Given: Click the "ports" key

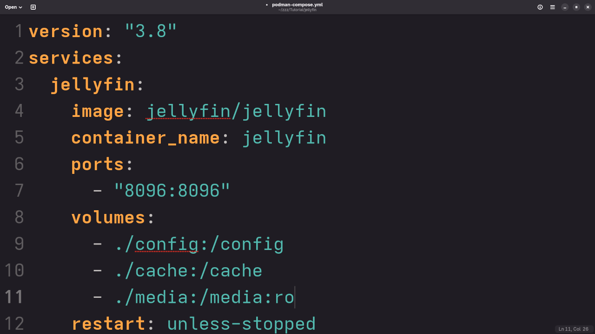Looking at the screenshot, I should point(98,165).
